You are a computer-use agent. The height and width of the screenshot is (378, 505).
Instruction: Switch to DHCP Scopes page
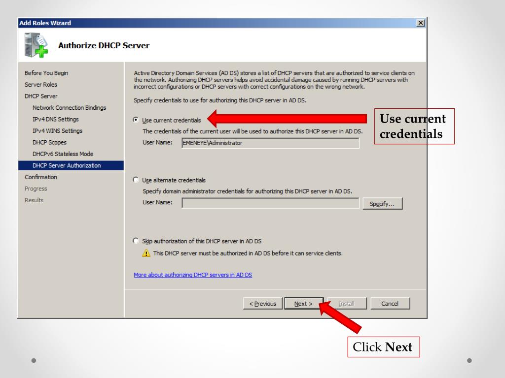point(49,142)
